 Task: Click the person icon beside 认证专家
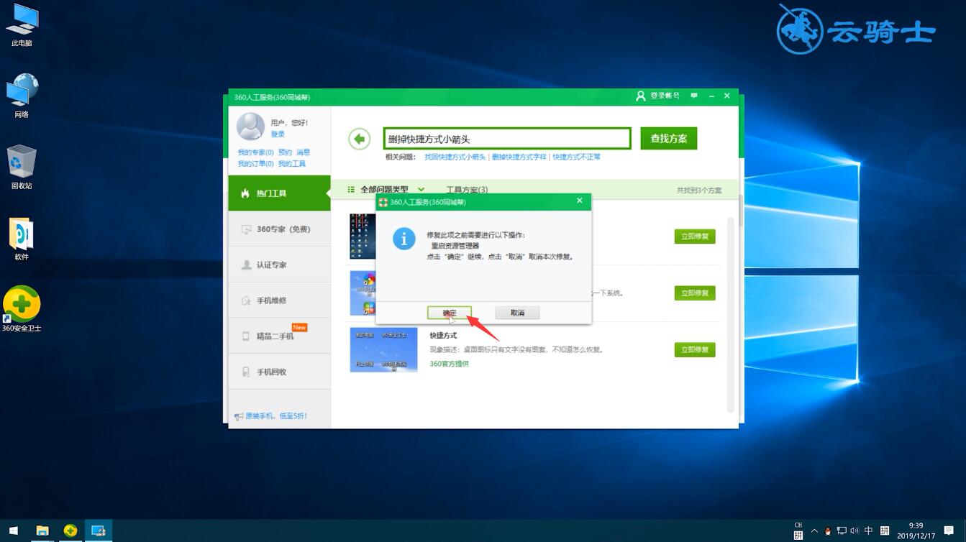point(246,265)
